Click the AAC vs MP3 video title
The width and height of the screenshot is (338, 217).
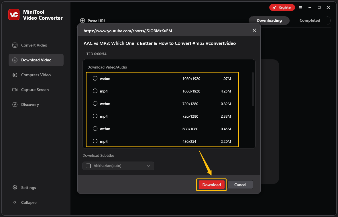point(160,43)
